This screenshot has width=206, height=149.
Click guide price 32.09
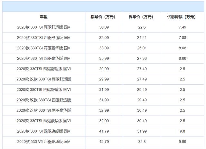click(x=104, y=38)
